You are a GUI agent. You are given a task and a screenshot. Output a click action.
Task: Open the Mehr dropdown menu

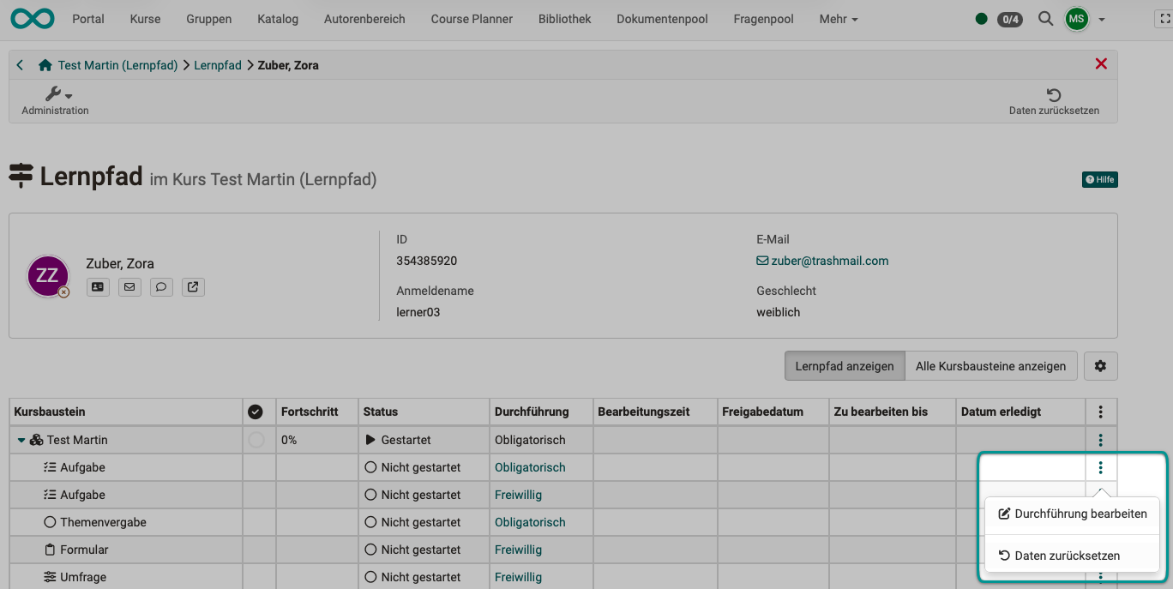(x=838, y=18)
